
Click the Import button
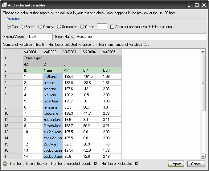coord(176,164)
